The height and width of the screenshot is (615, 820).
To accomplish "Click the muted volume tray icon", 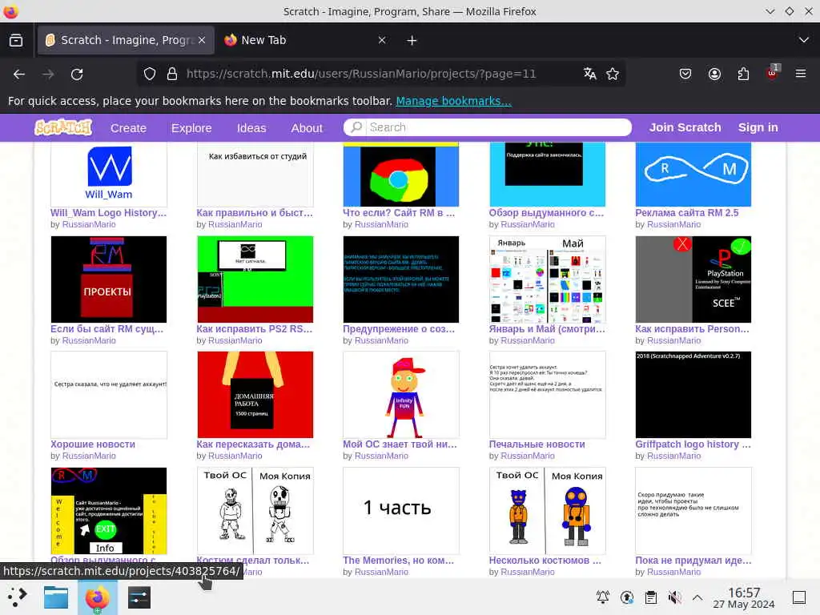I will (x=674, y=597).
